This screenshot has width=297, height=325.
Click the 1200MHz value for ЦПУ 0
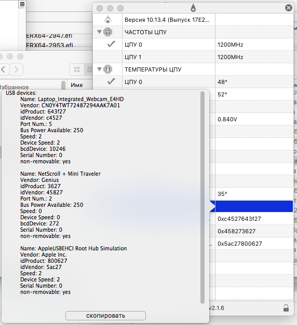[x=230, y=45]
